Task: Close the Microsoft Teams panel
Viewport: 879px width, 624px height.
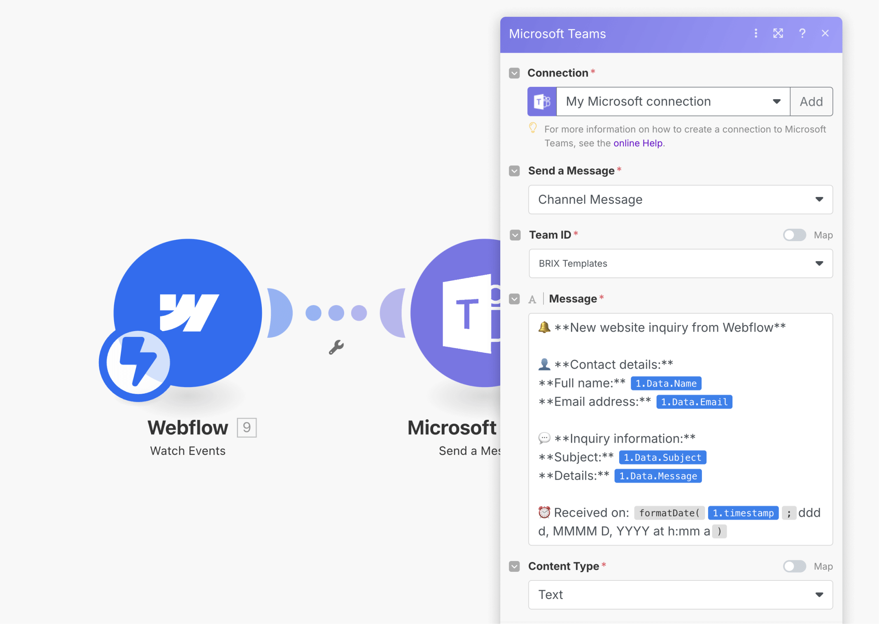Action: pos(825,33)
